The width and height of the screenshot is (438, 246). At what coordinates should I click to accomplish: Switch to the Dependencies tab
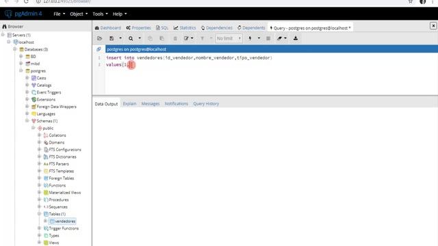point(216,27)
